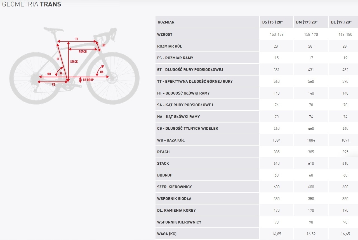Click the BB DROP label on diagram

coord(88,80)
